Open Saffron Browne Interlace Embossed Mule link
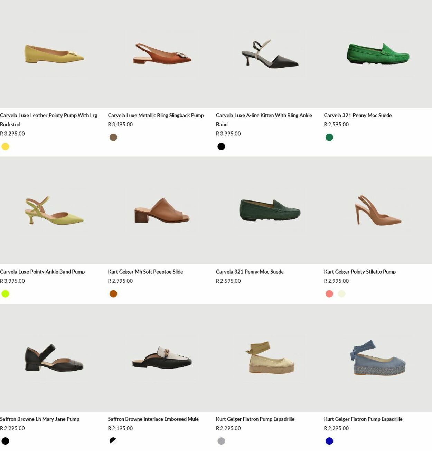Image resolution: width=432 pixels, height=451 pixels. [x=153, y=419]
